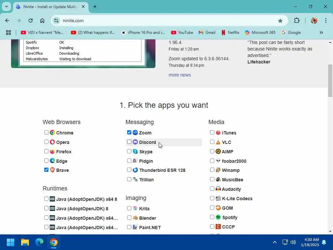Open Microsoft Edge from the taskbar
333x250 pixels.
coord(39,242)
